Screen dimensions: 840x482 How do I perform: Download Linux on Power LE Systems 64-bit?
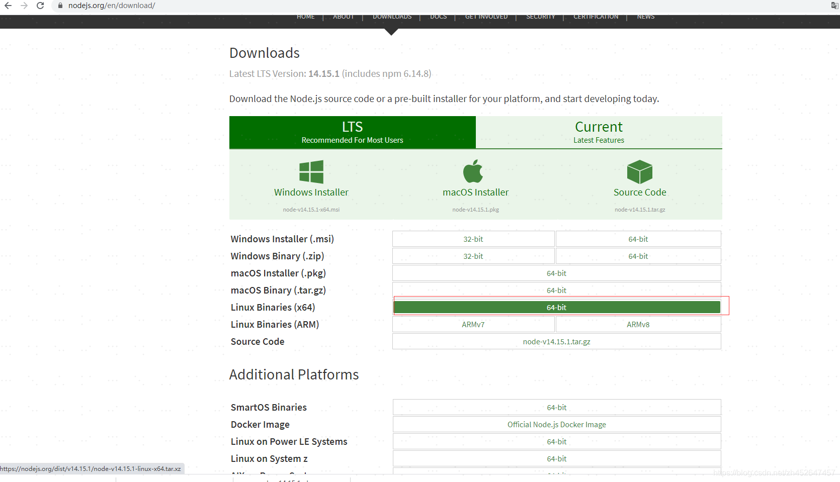(x=557, y=442)
